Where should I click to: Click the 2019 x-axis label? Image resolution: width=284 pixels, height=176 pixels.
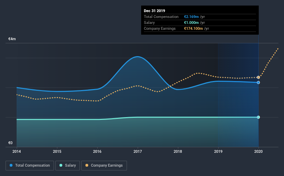click(x=218, y=151)
